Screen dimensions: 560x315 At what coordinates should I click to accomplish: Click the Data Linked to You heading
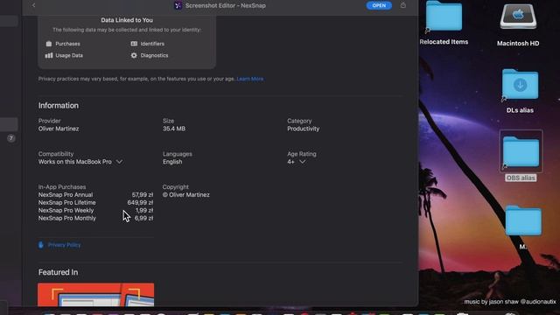127,20
